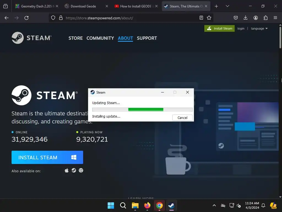Select Steam icon in taskbar
This screenshot has width=282, height=212.
pyautogui.click(x=171, y=205)
